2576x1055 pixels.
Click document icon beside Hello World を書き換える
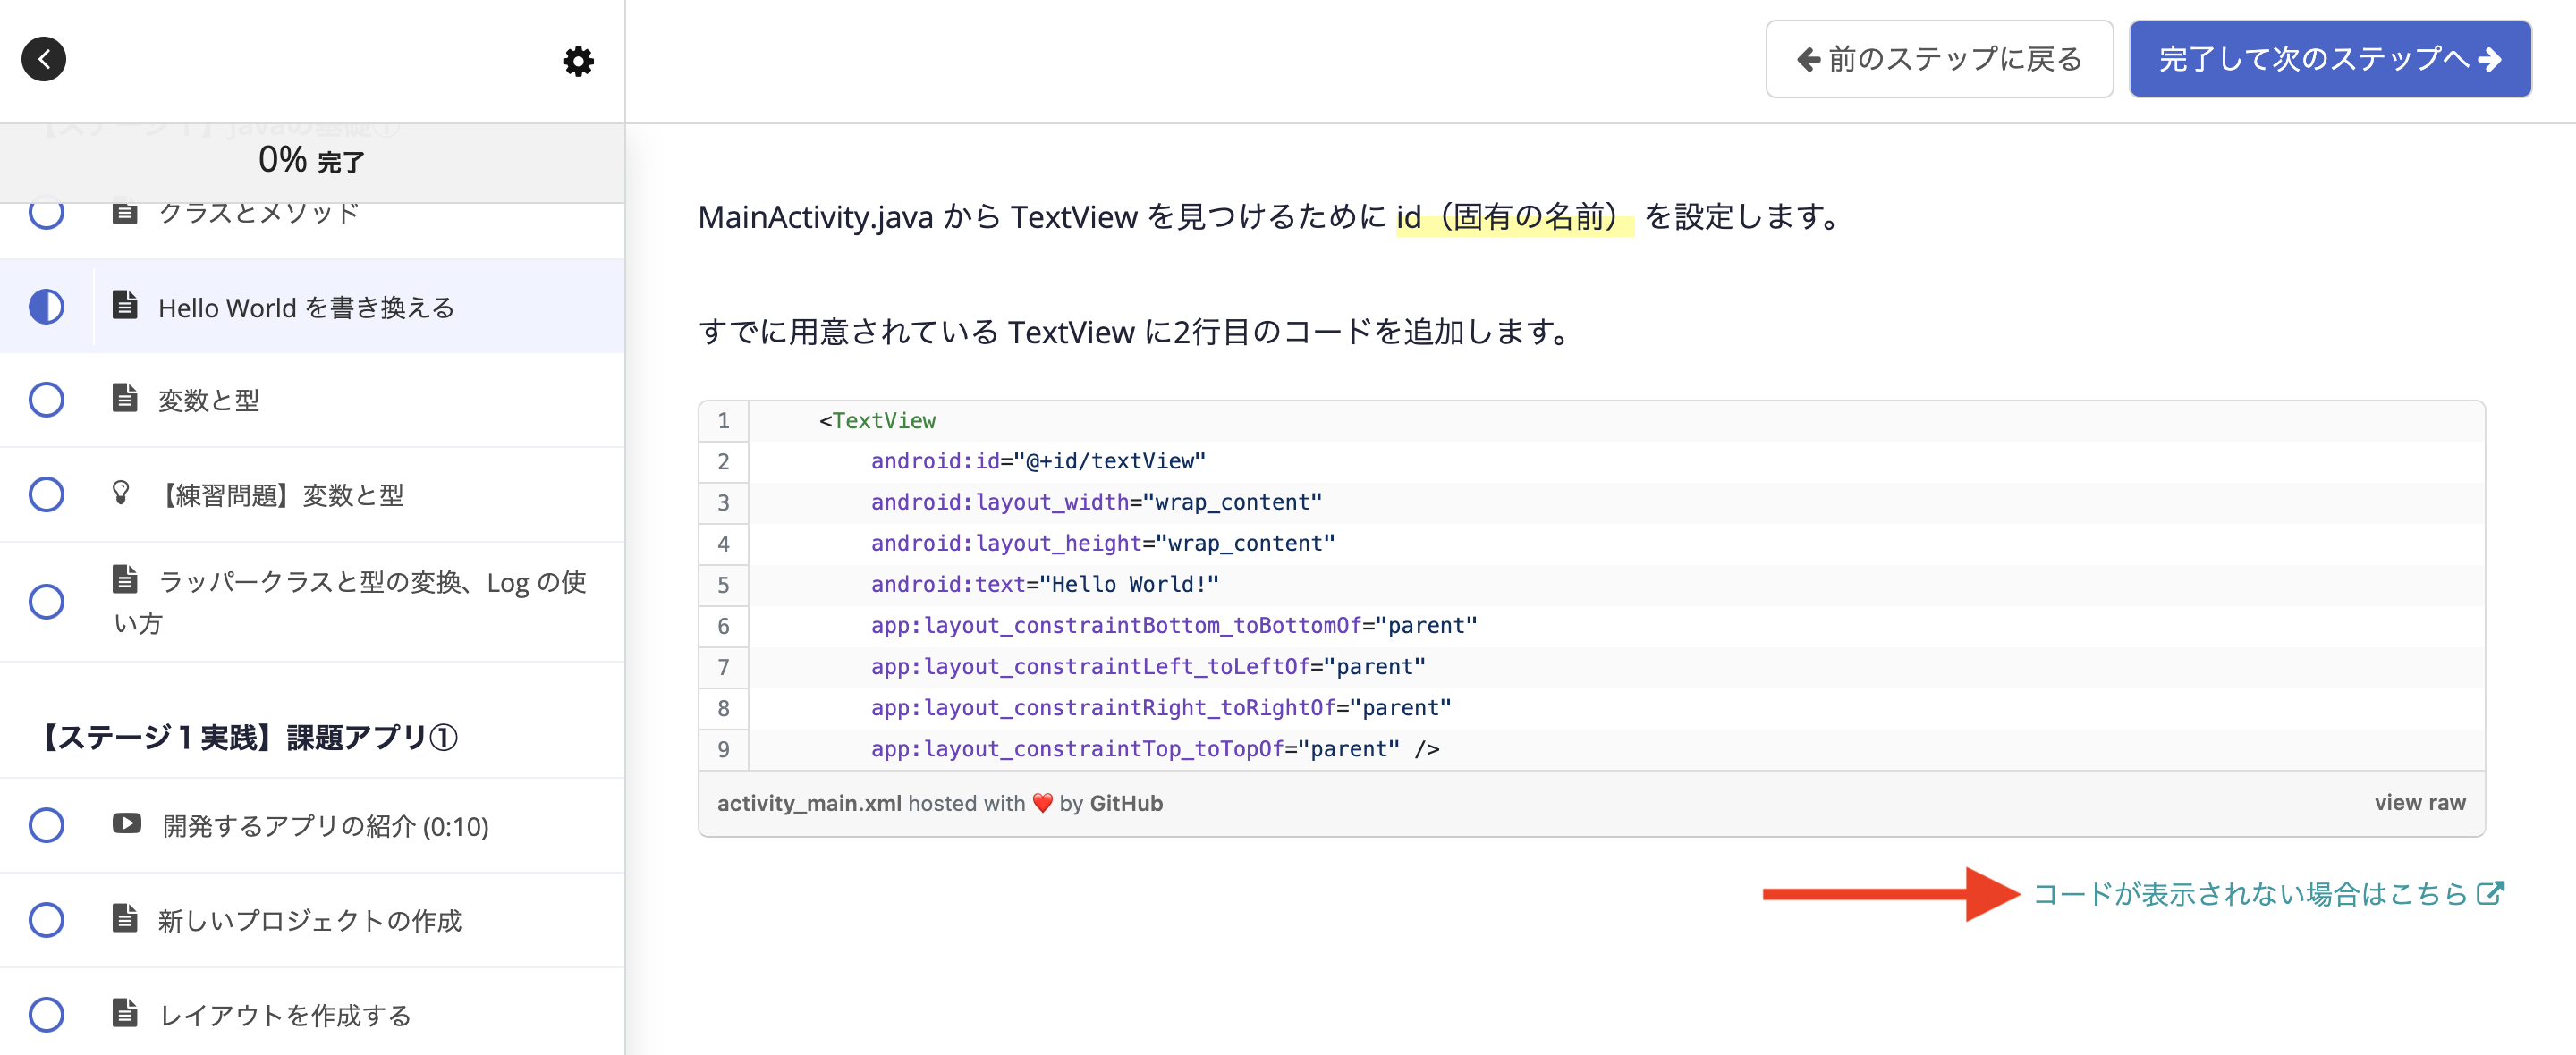coord(125,305)
